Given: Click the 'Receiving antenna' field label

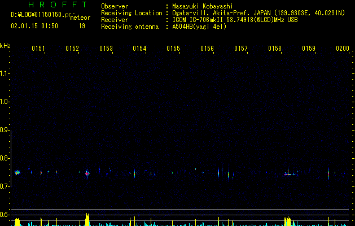Looking at the screenshot, I should point(130,27).
